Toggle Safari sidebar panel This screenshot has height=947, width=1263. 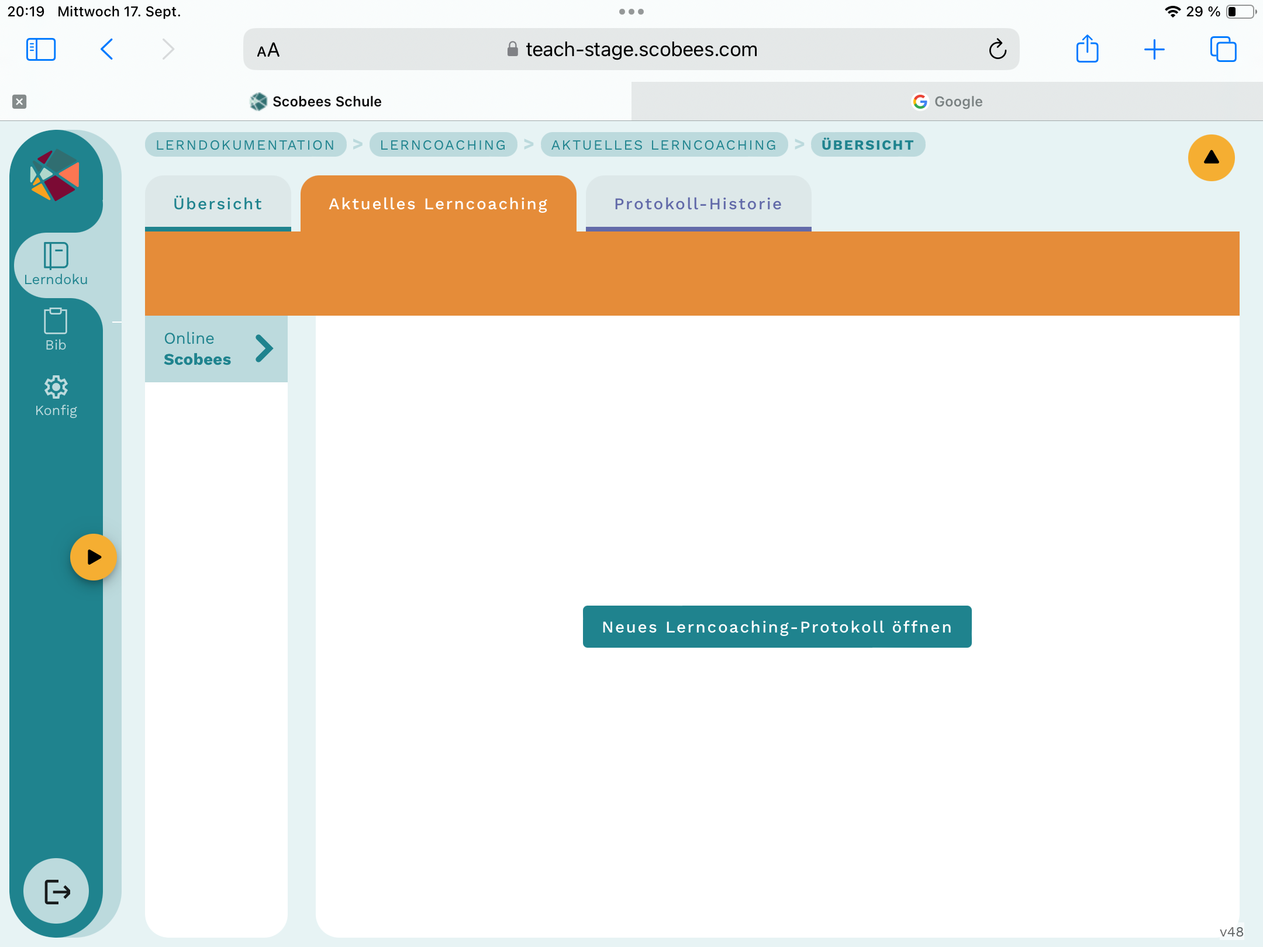click(x=41, y=49)
